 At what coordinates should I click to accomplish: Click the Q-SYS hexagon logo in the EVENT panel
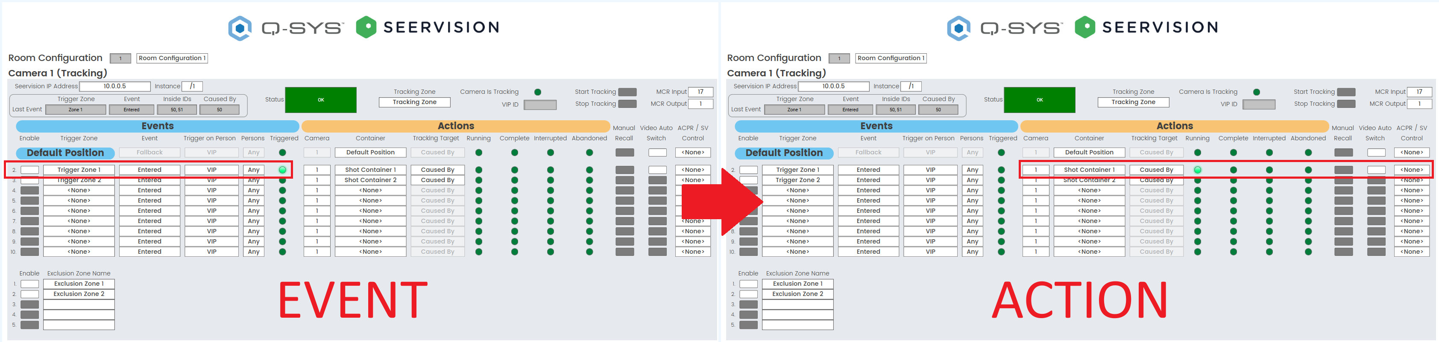[x=240, y=28]
